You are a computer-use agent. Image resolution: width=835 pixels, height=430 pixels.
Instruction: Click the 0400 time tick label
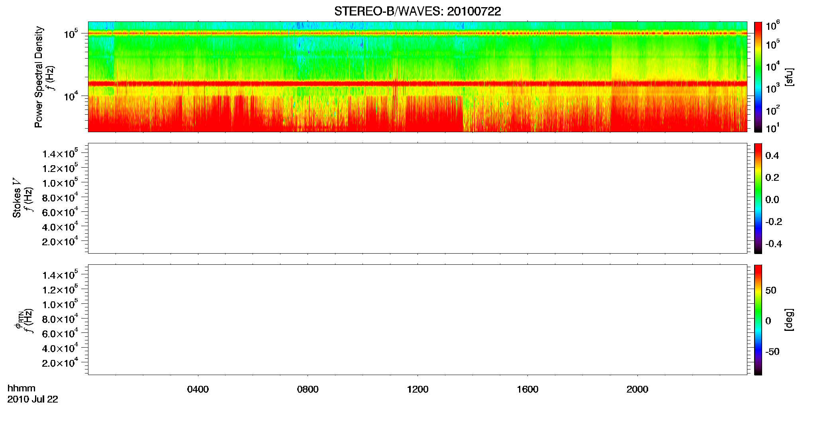tap(198, 389)
